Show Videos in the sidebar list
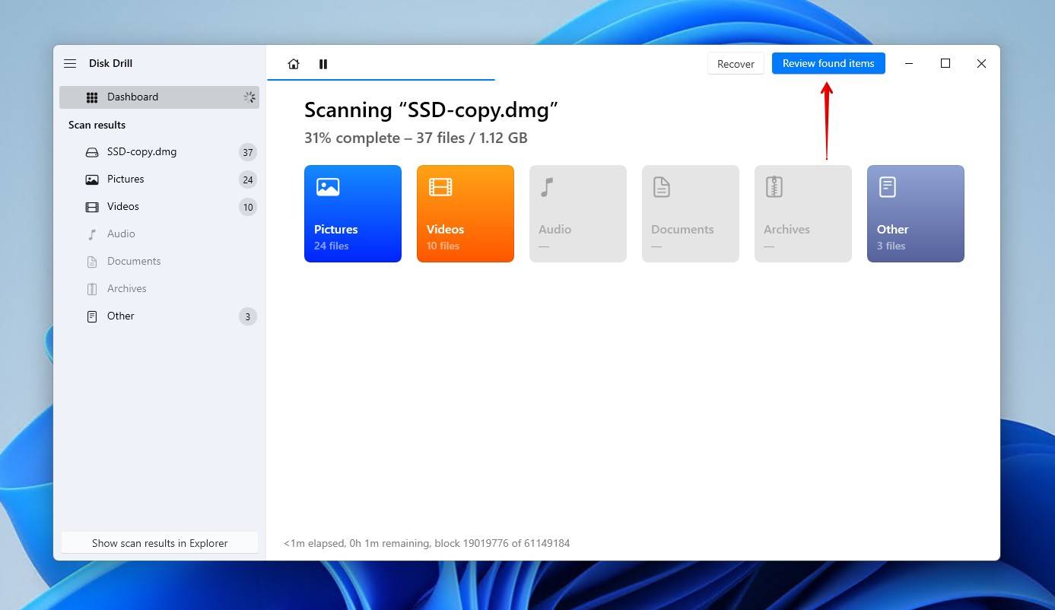The width and height of the screenshot is (1055, 610). tap(160, 207)
